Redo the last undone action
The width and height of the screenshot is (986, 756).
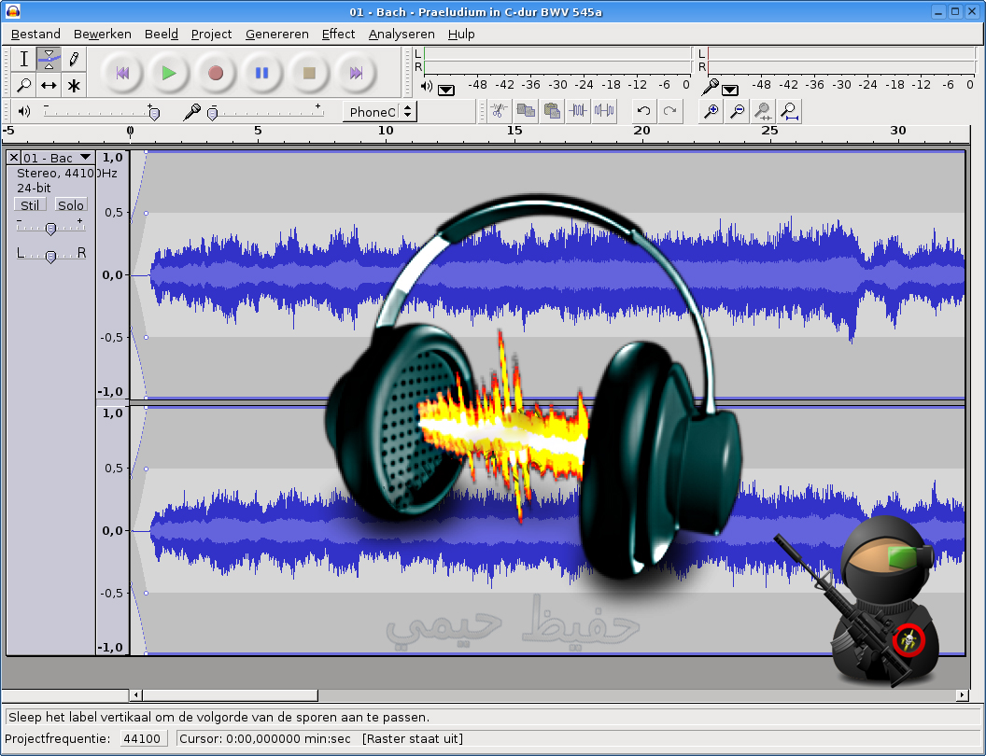pyautogui.click(x=669, y=111)
